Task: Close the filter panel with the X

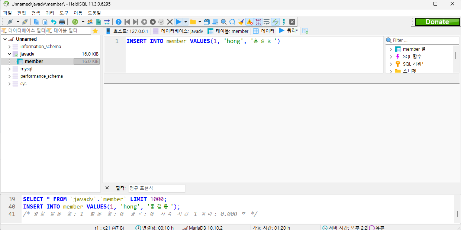Action: (107, 188)
